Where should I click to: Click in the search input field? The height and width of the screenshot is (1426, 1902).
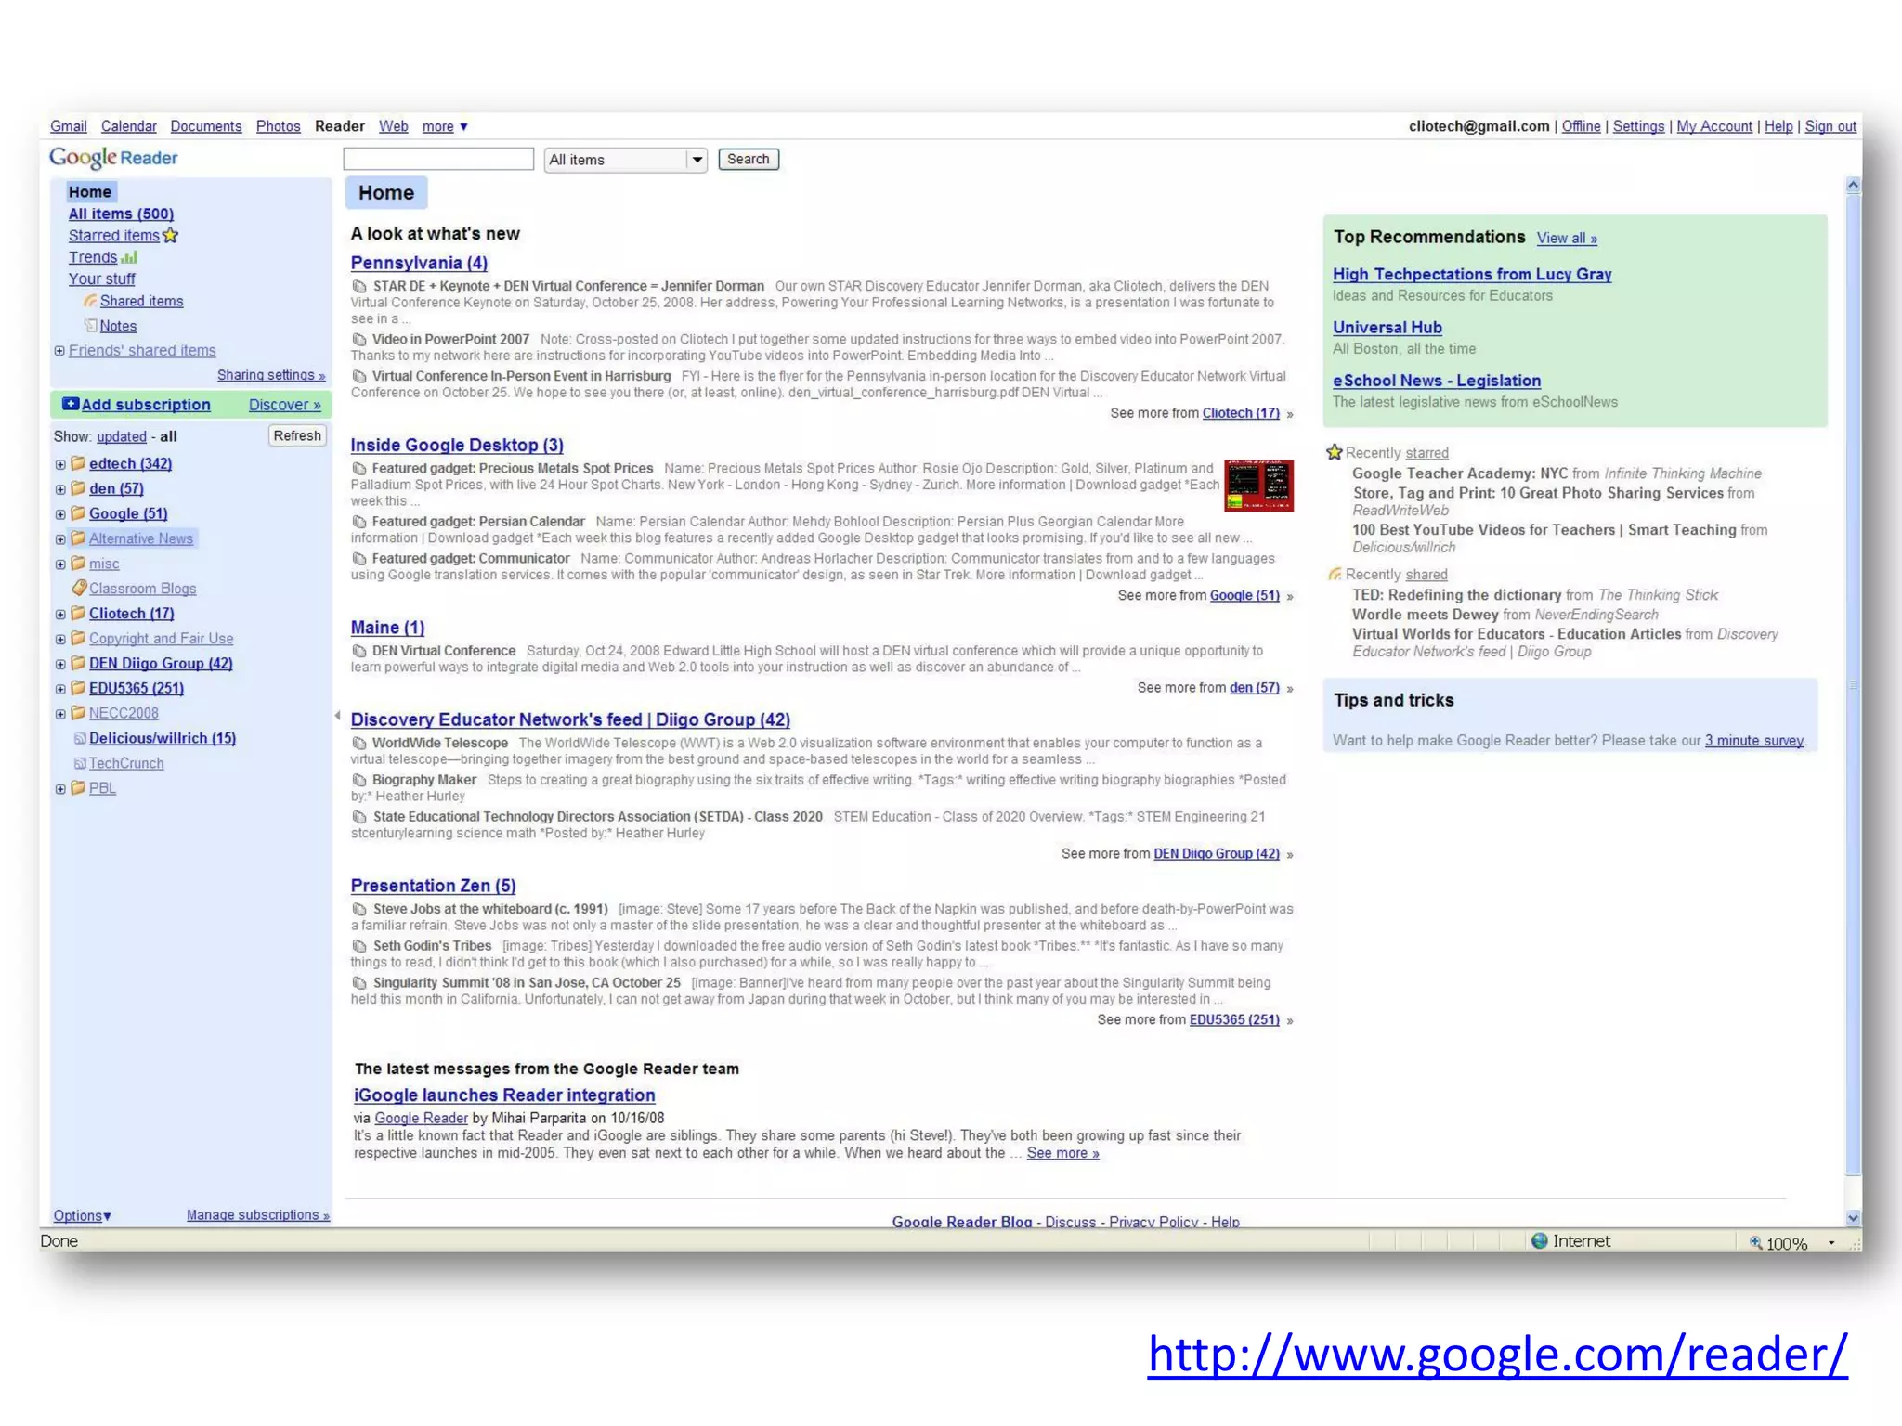(438, 160)
